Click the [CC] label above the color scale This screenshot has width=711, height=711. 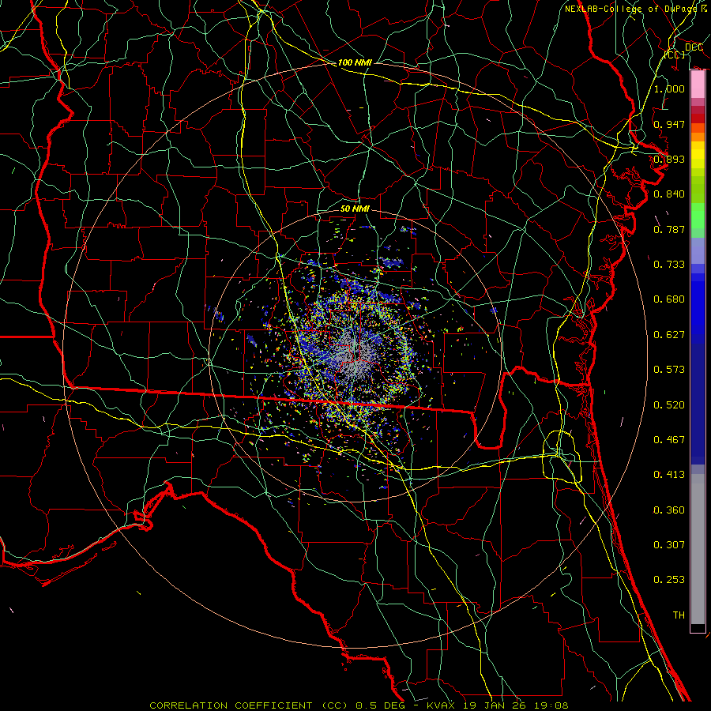675,55
